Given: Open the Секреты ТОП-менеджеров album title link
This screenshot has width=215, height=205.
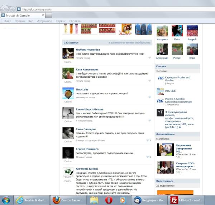Looking at the screenshot, I should pyautogui.click(x=185, y=165).
